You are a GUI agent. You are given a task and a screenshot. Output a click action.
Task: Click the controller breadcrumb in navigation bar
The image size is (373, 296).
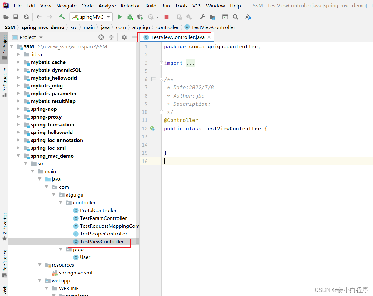[x=167, y=27]
